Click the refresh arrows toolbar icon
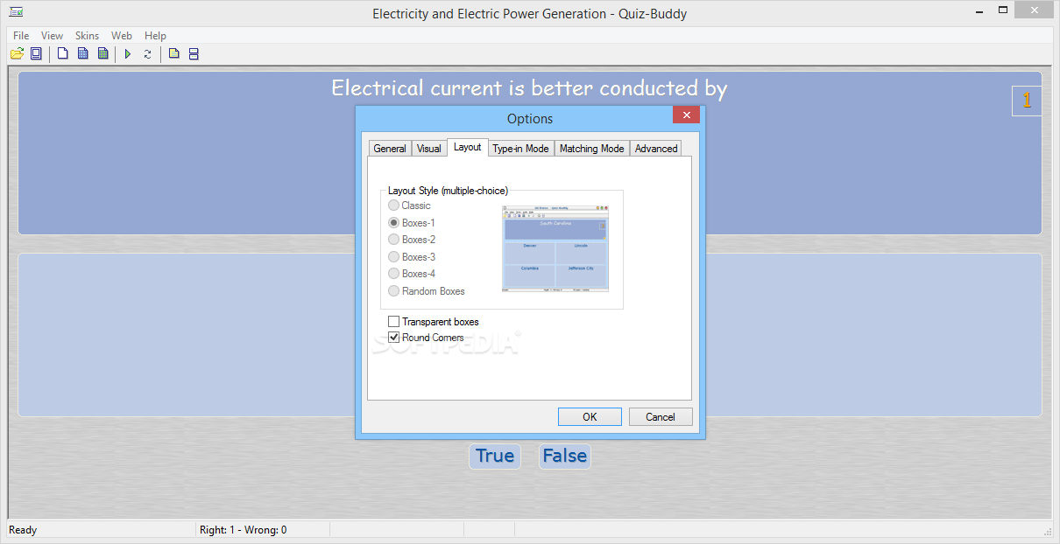The width and height of the screenshot is (1060, 544). tap(148, 54)
